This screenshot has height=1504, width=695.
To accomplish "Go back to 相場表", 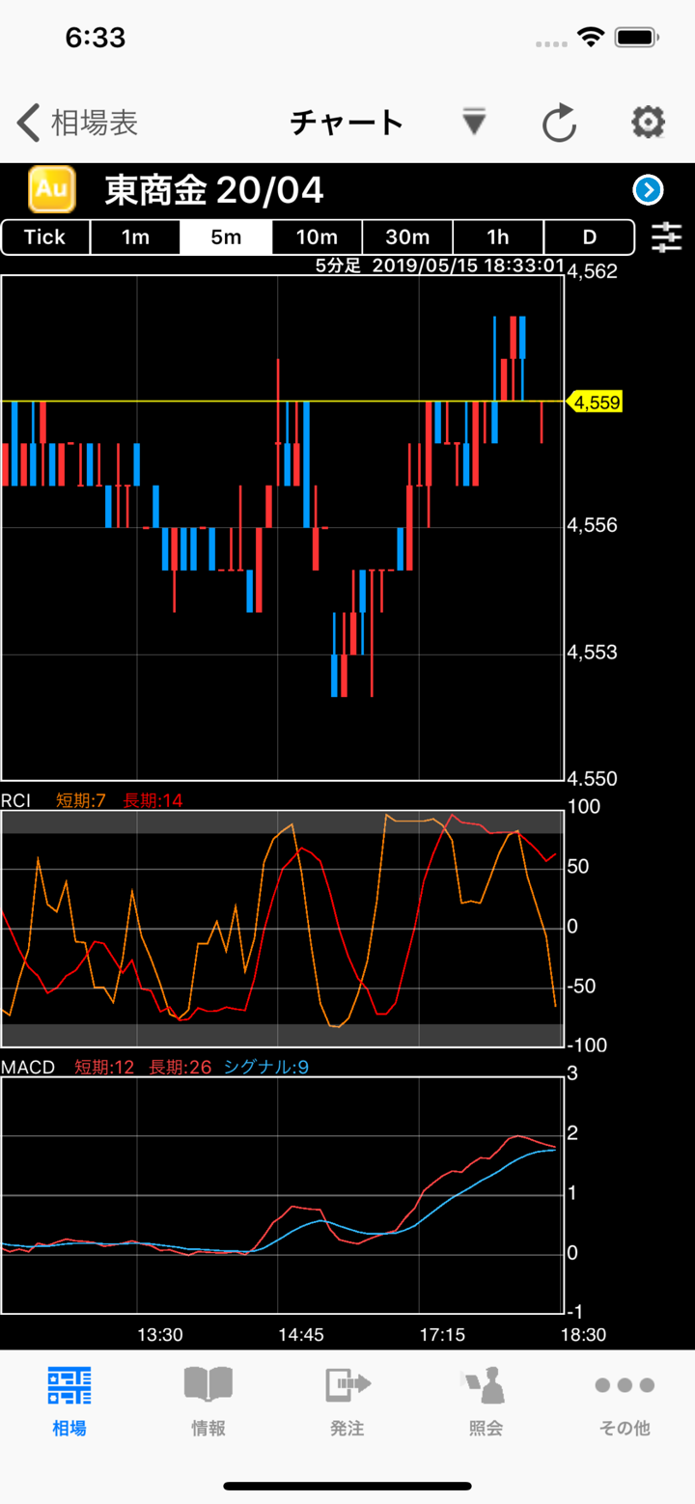I will click(77, 124).
